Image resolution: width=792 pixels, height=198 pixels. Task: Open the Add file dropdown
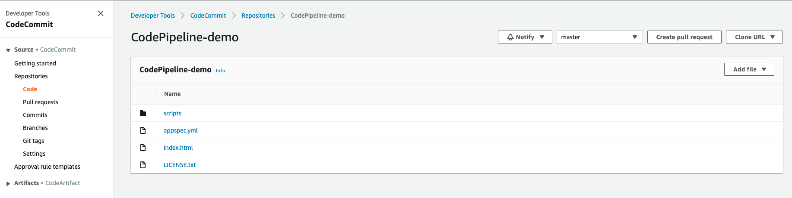coord(749,69)
